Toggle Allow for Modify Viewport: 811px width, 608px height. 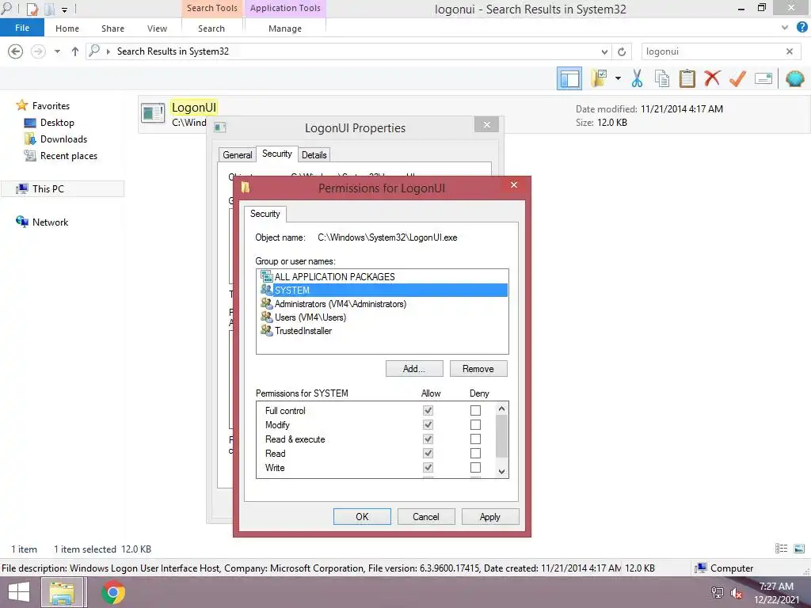[x=428, y=424]
